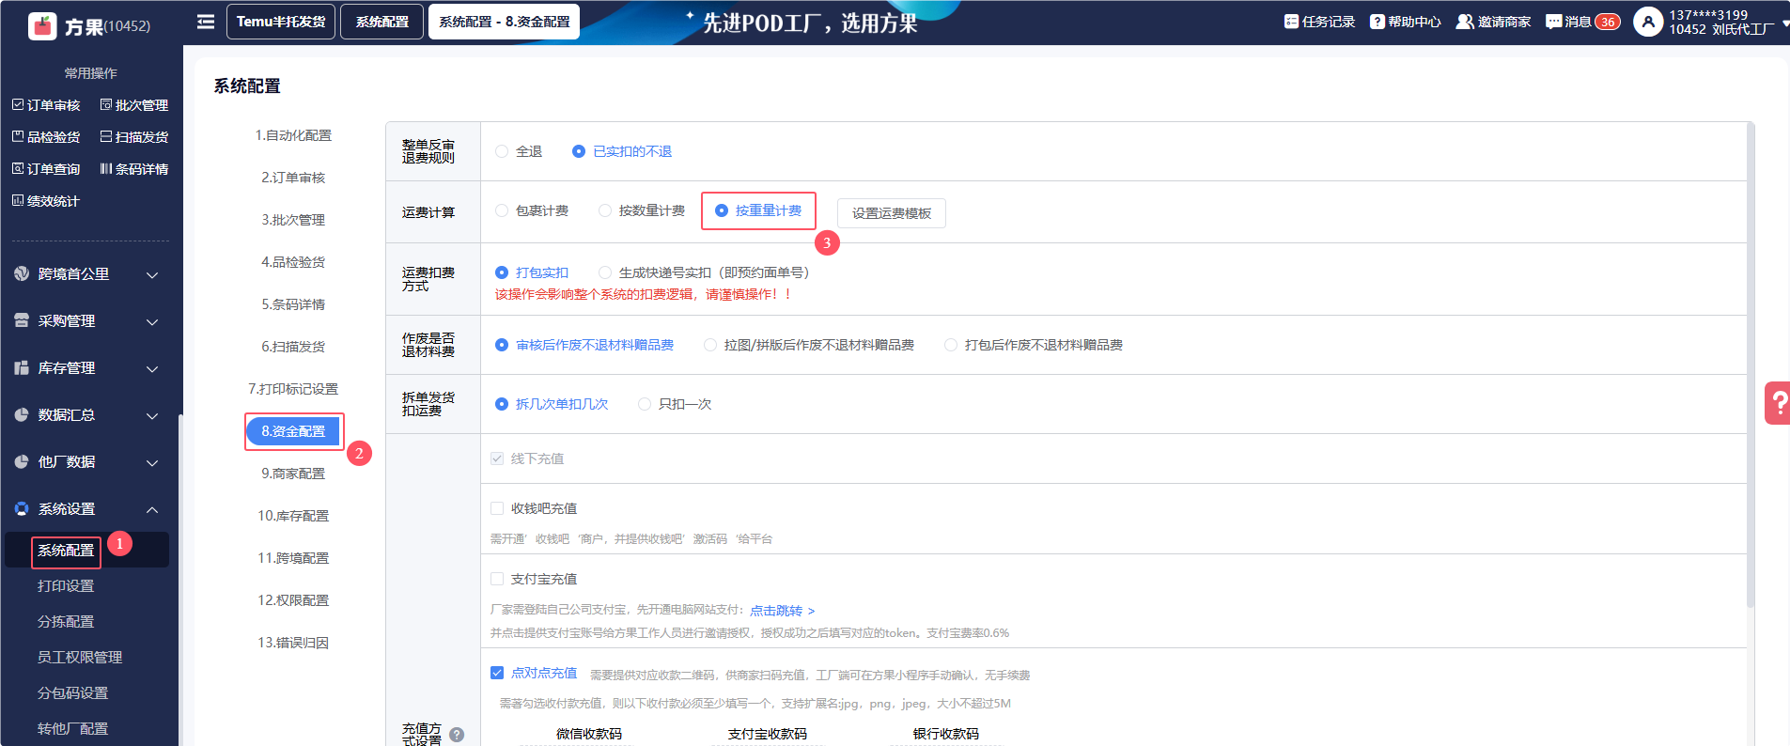Click the 设置运费模板 button

(x=891, y=213)
